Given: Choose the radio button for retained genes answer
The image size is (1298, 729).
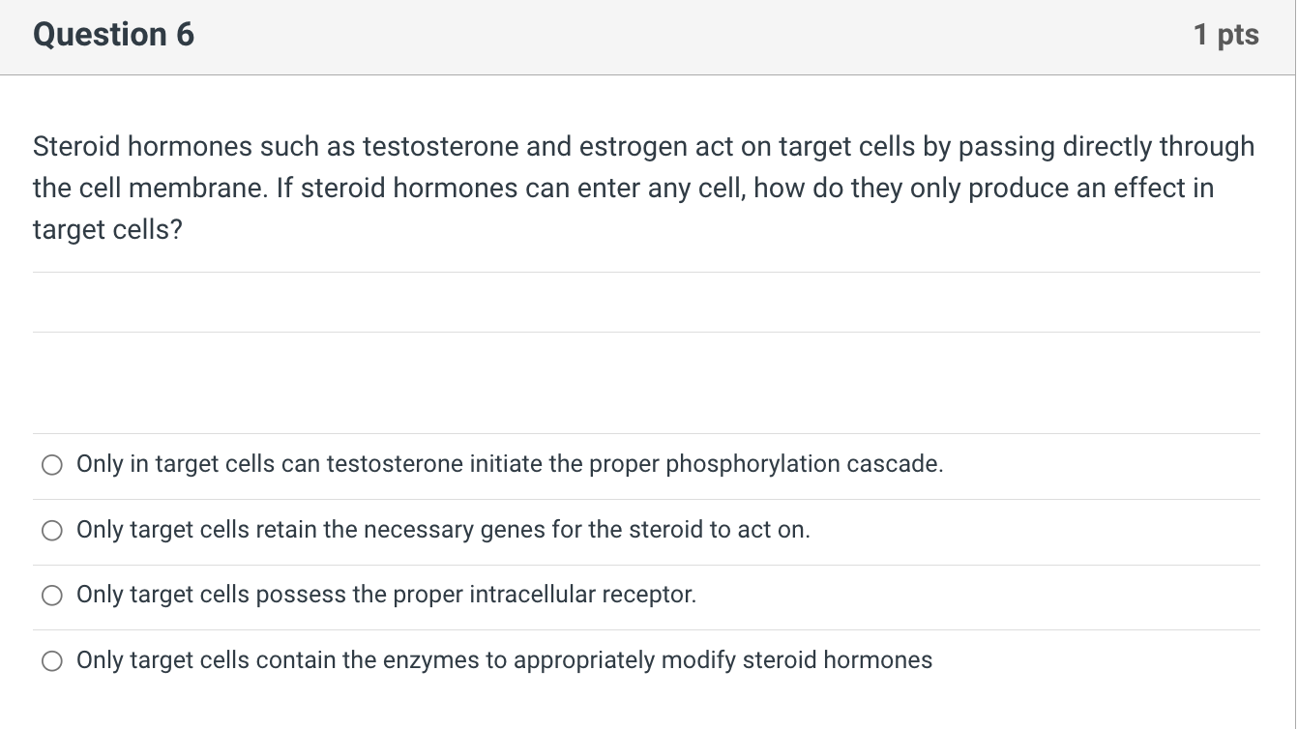Looking at the screenshot, I should pos(52,531).
